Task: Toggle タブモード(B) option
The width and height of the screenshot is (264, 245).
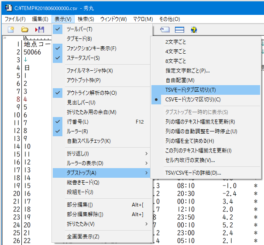Action: (101, 39)
